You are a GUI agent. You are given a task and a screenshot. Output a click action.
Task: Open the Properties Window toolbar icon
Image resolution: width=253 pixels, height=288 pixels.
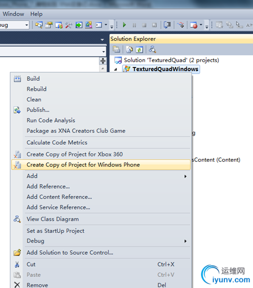(49, 25)
